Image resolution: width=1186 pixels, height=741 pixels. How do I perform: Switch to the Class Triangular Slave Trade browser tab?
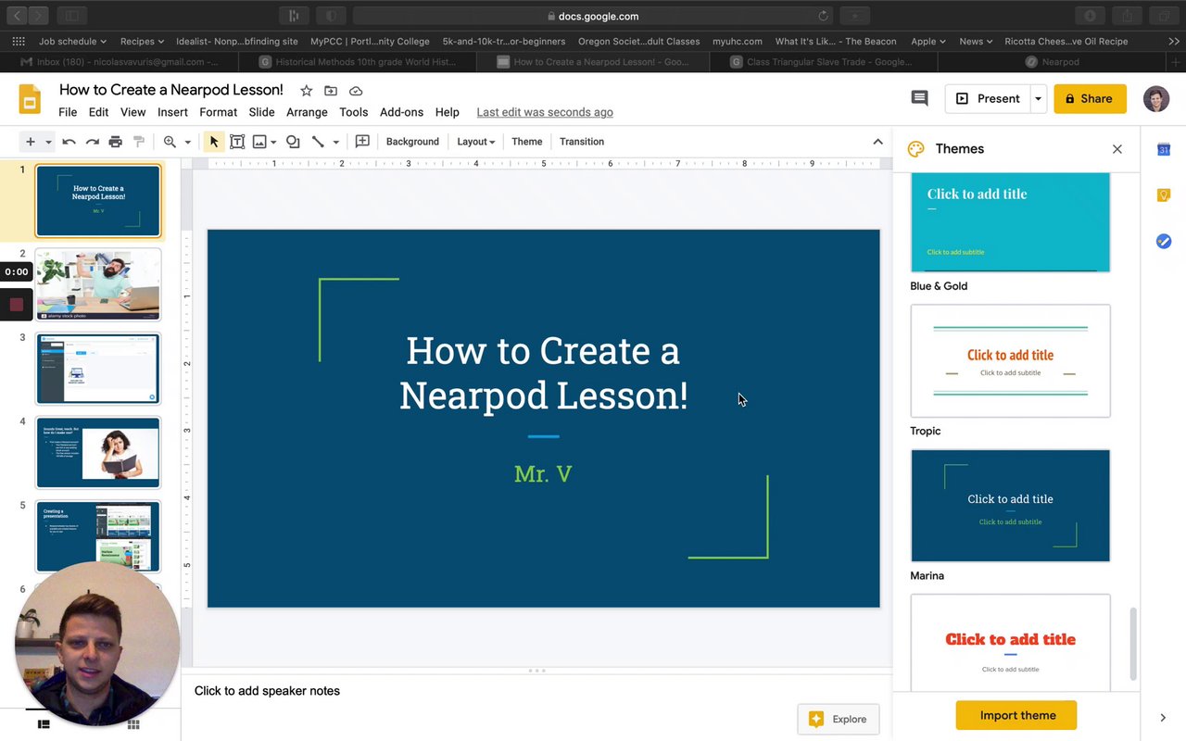click(824, 62)
